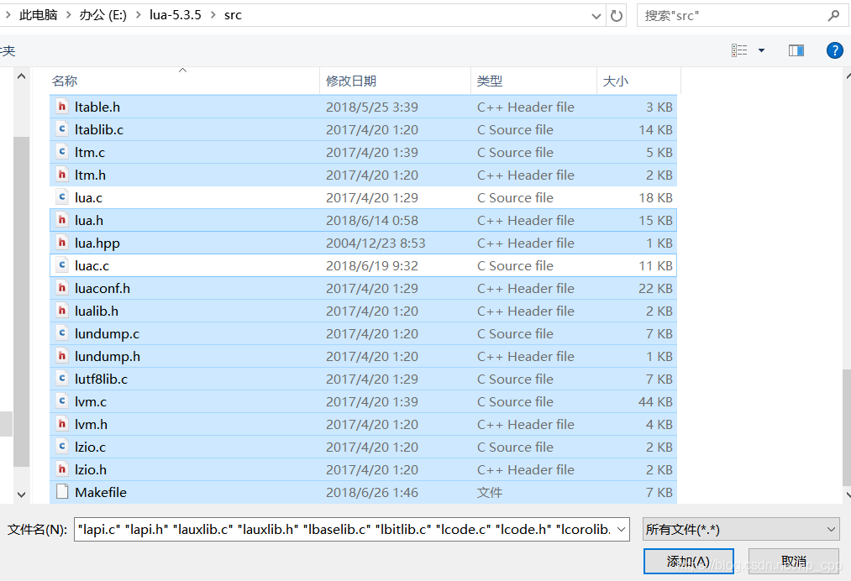Click the lundump.c file icon
The height and width of the screenshot is (581, 851).
point(62,333)
